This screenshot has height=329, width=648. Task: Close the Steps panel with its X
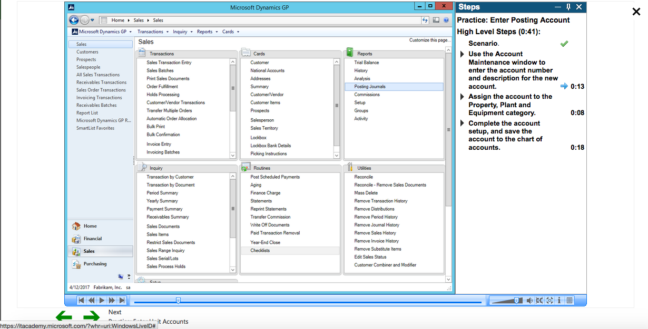[579, 7]
